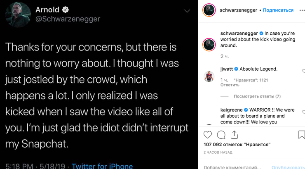Click schwarzenegger's profile picture in the post header
305x169 pixels.
(x=210, y=10)
